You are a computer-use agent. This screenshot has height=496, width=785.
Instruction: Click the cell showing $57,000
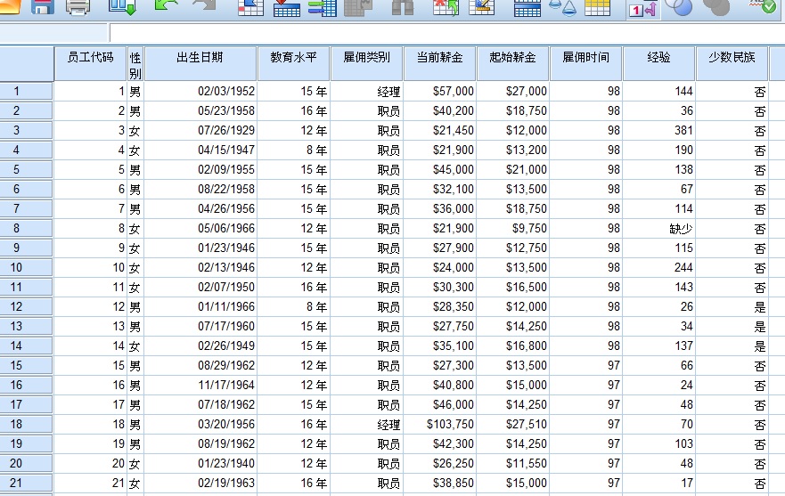pos(439,91)
